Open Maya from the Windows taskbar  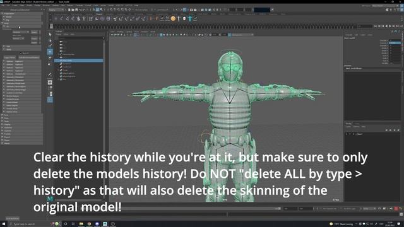(x=105, y=224)
